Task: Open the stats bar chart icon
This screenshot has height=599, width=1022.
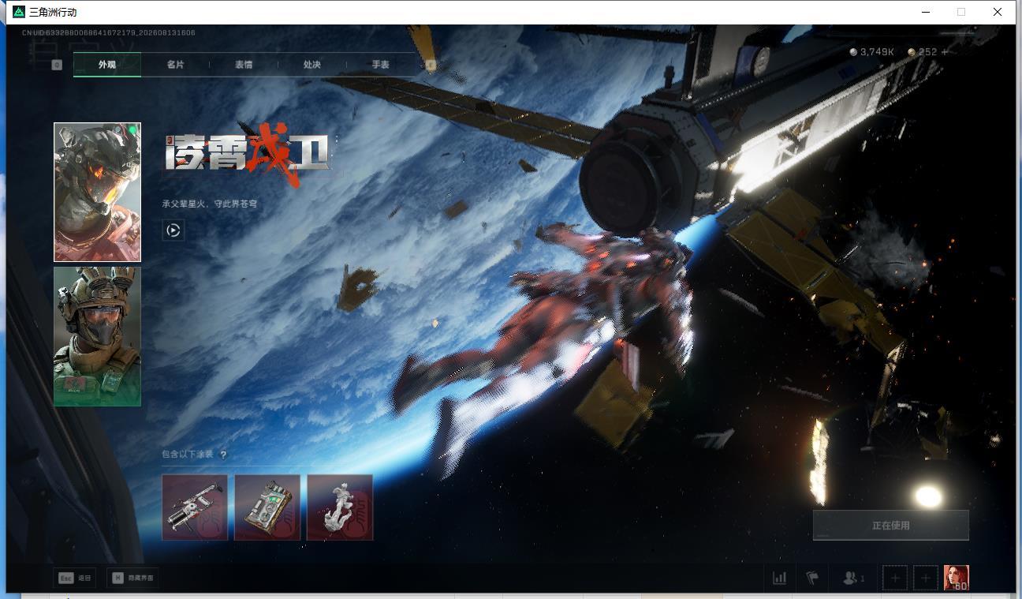Action: [780, 578]
